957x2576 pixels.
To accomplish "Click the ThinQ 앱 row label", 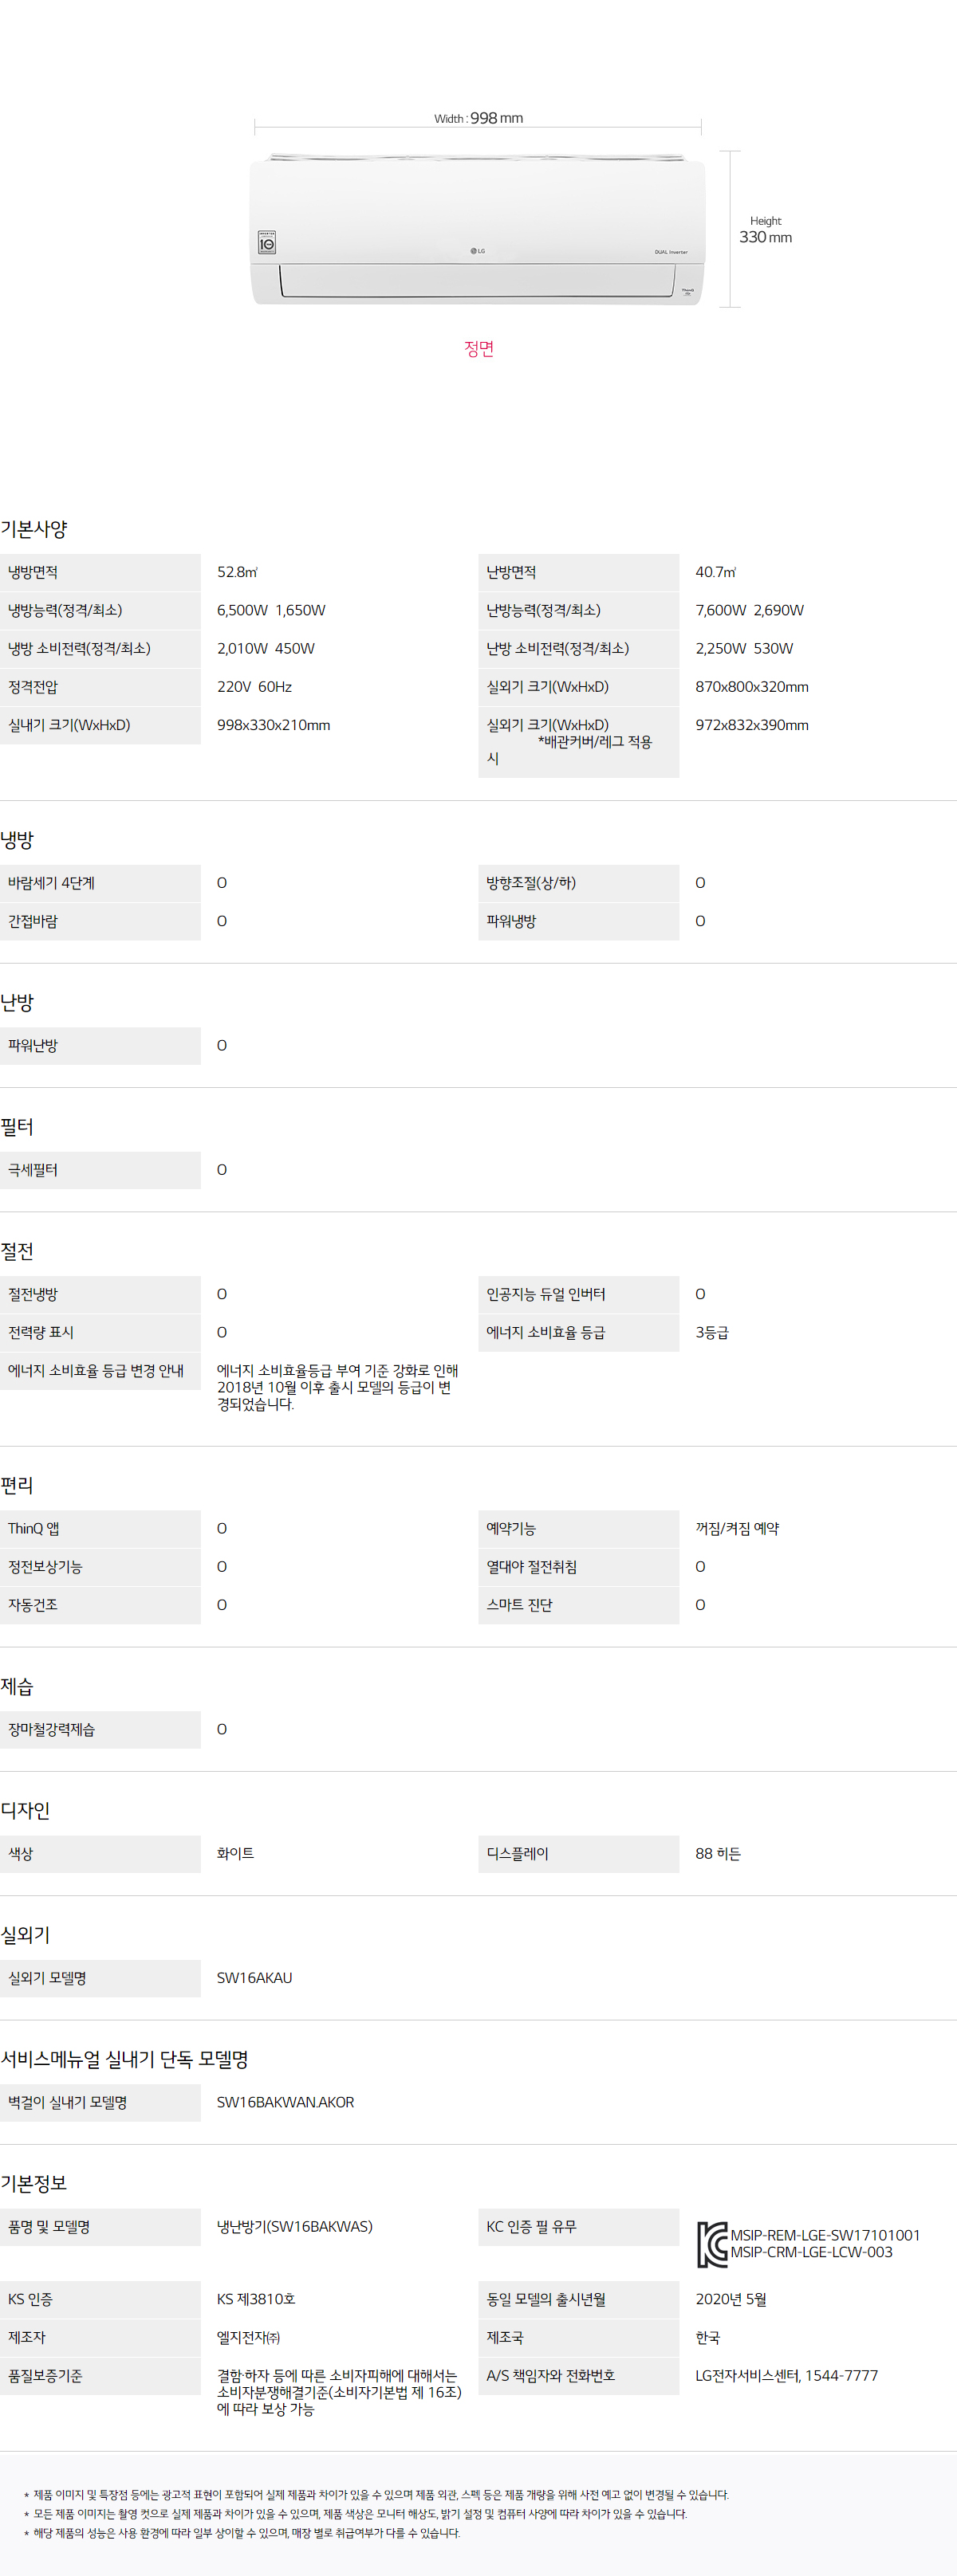I will coord(34,1528).
